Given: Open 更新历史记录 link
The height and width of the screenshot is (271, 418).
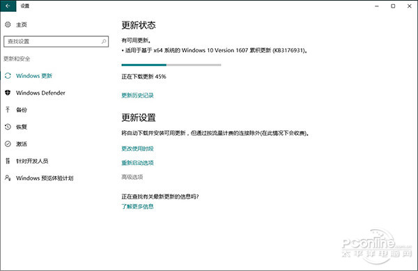Looking at the screenshot, I should [x=137, y=95].
